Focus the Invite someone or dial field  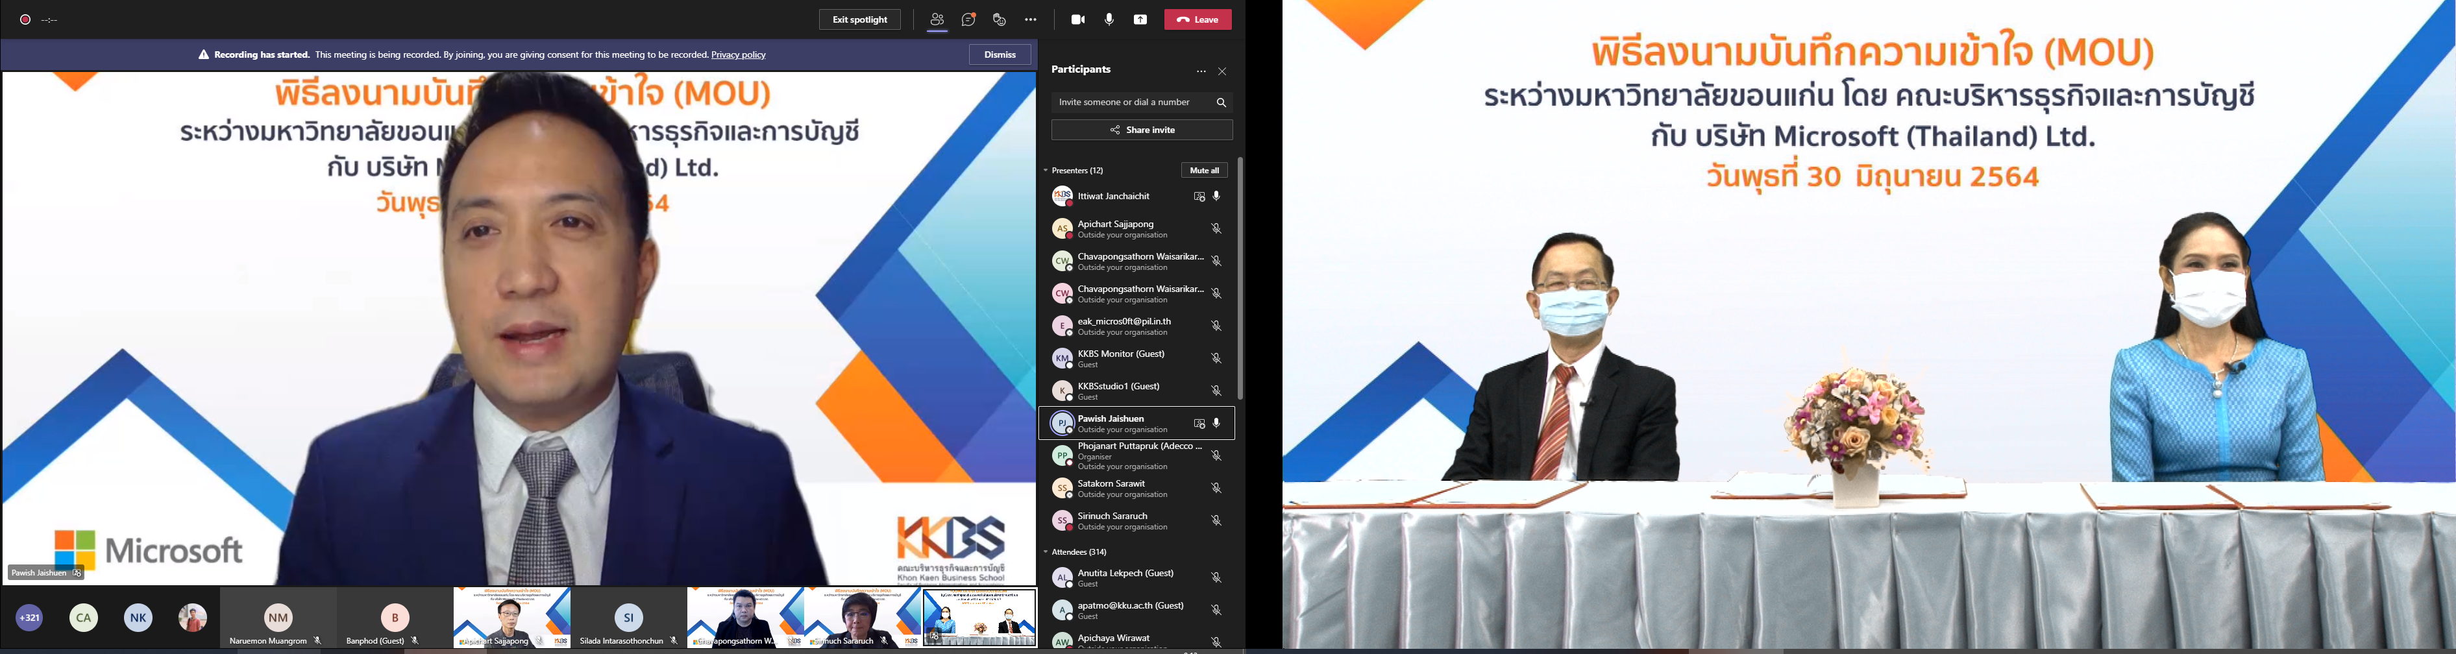click(1142, 102)
